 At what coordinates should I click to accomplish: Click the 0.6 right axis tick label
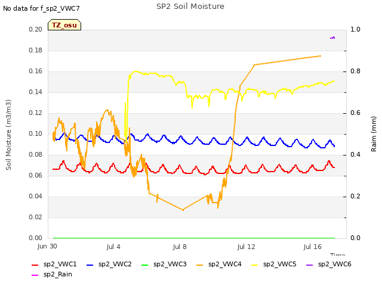[355, 113]
